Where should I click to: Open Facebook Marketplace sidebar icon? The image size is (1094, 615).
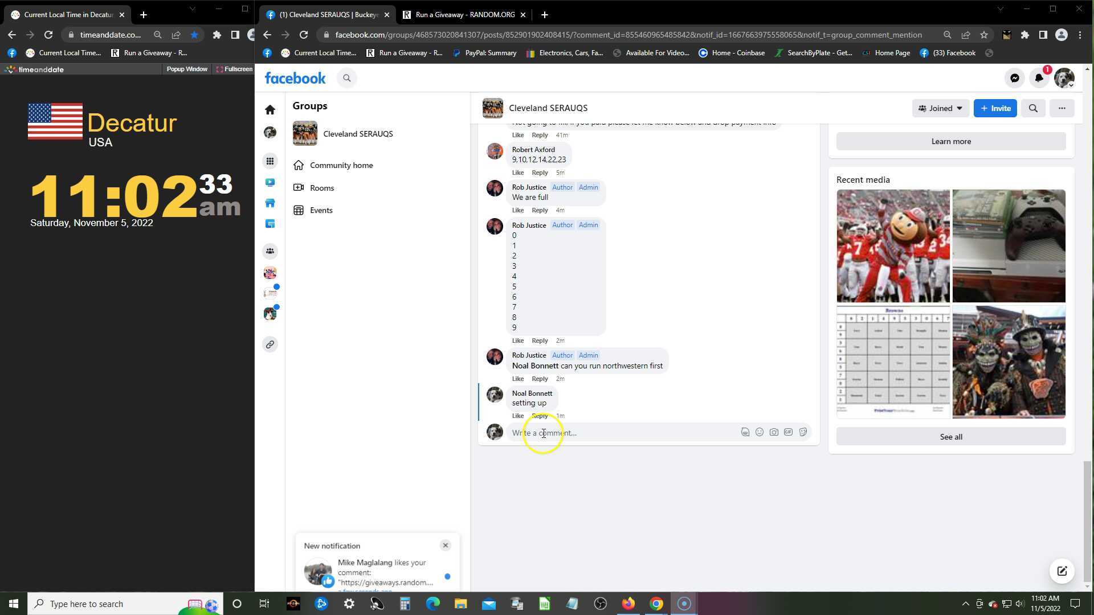pyautogui.click(x=270, y=203)
